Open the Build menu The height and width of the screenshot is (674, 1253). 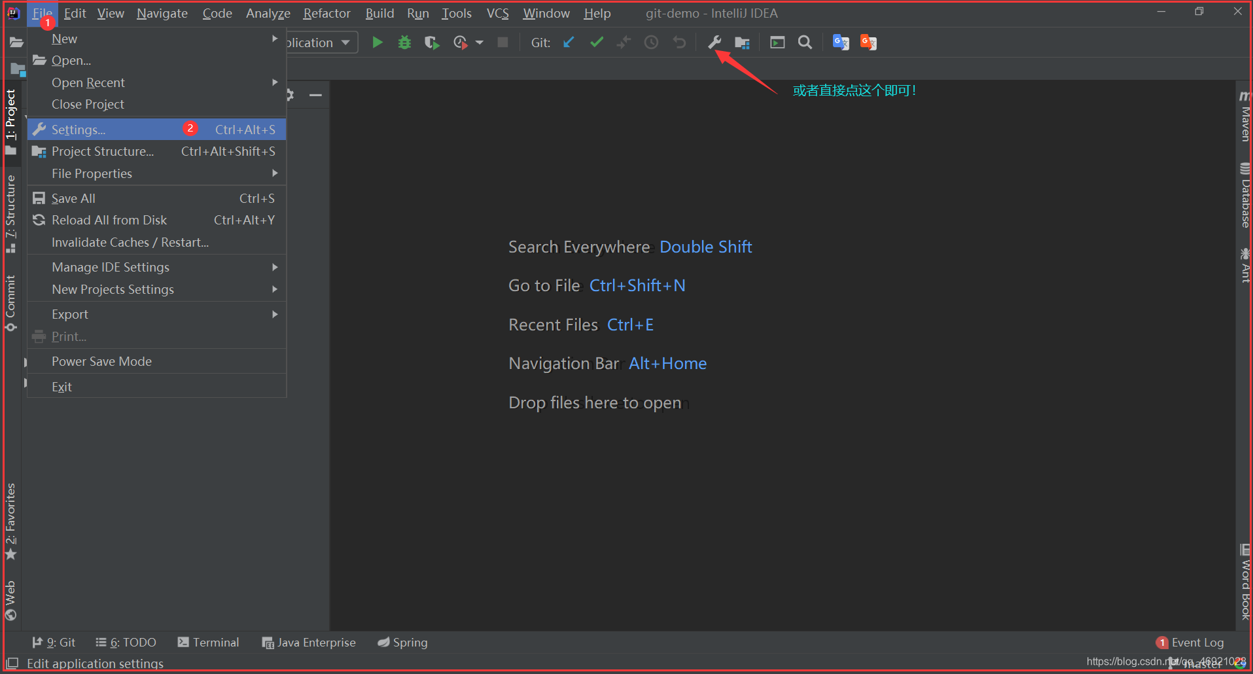[379, 13]
